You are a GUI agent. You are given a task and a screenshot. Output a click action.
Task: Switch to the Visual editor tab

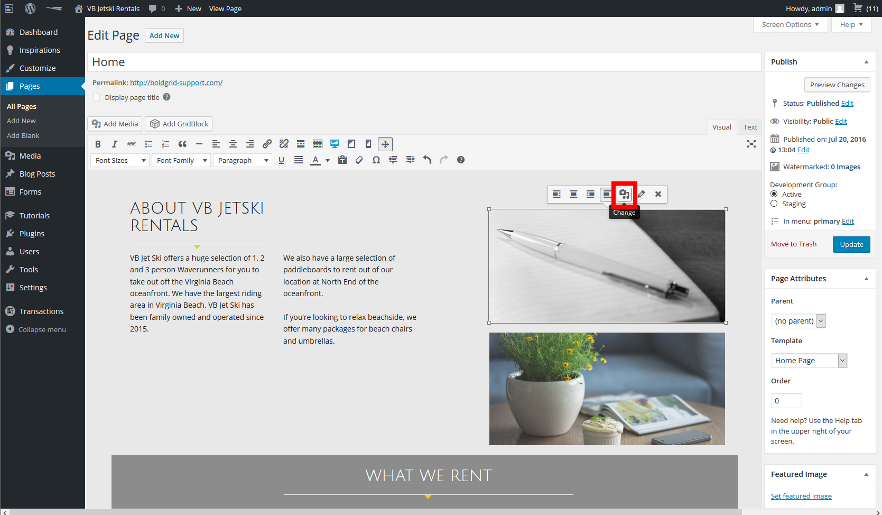[721, 127]
